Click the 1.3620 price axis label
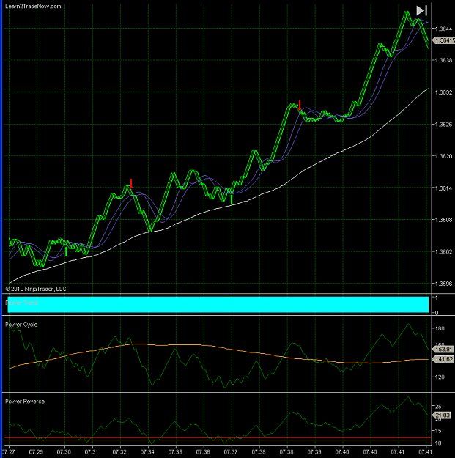 tap(443, 156)
